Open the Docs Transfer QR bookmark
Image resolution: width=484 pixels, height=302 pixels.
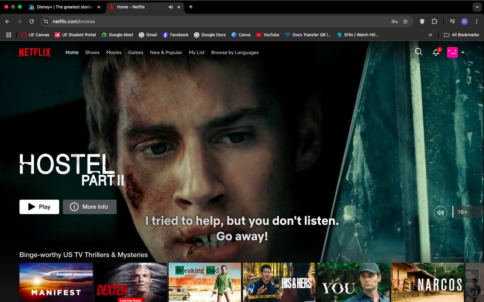click(x=308, y=35)
